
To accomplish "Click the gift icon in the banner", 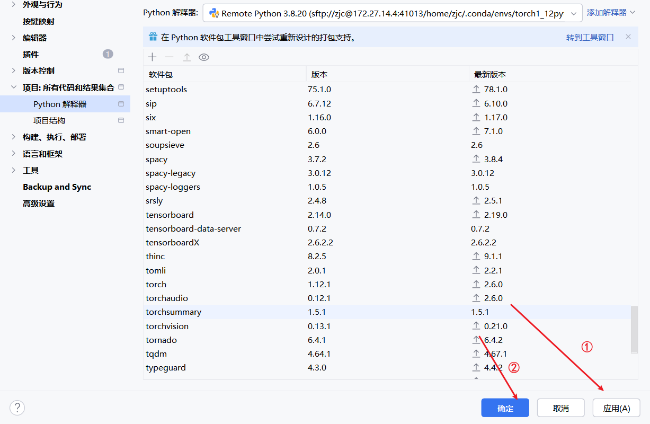I will (x=153, y=37).
